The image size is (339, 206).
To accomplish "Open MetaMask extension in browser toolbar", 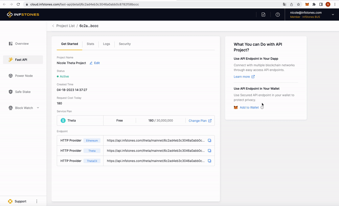I will pyautogui.click(x=307, y=4).
